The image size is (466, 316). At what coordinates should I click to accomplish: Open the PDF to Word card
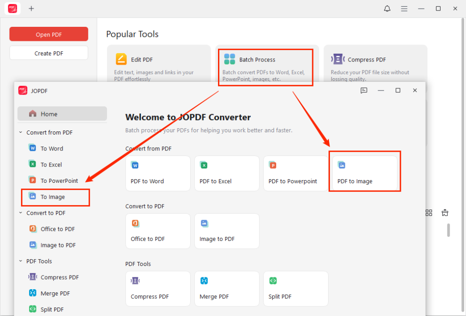[x=158, y=173]
